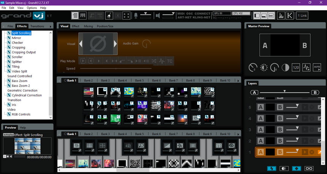The image size is (327, 174).
Task: Click the microphone input icon
Action: coord(136,16)
